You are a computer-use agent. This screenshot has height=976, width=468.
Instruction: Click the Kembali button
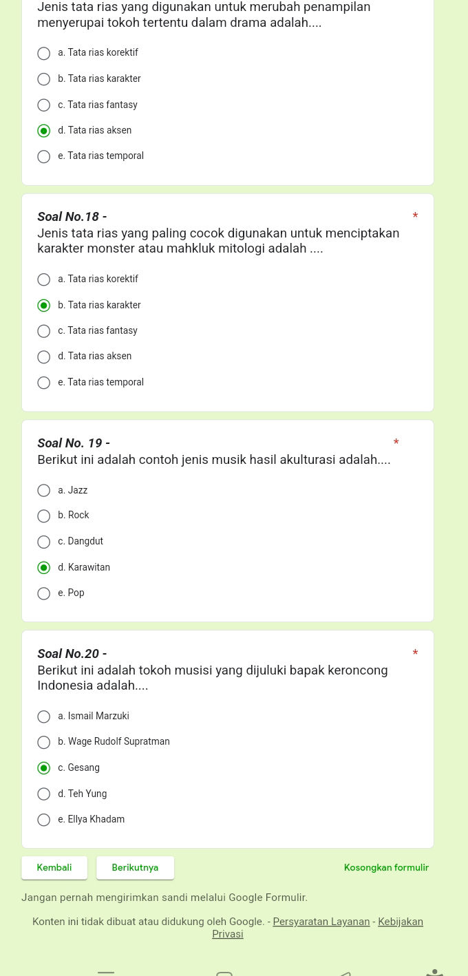coord(54,867)
